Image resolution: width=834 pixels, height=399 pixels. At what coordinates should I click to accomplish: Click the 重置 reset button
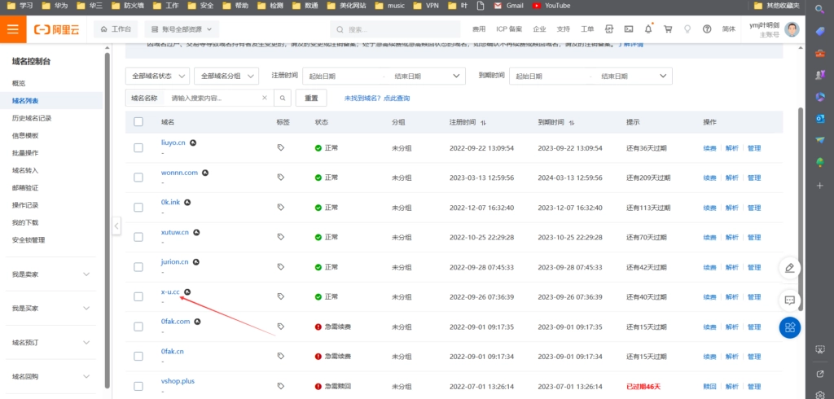[311, 98]
